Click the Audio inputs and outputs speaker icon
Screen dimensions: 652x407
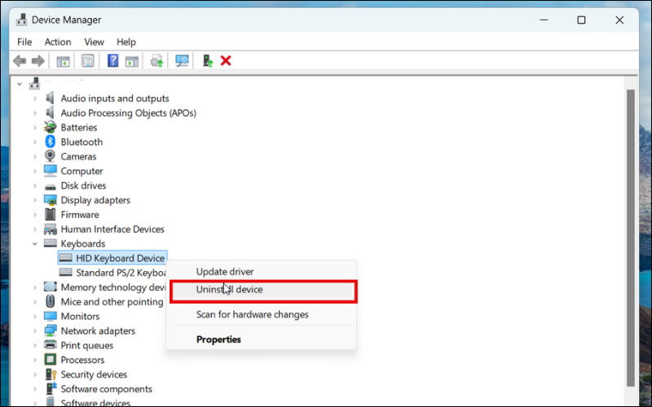pyautogui.click(x=50, y=98)
